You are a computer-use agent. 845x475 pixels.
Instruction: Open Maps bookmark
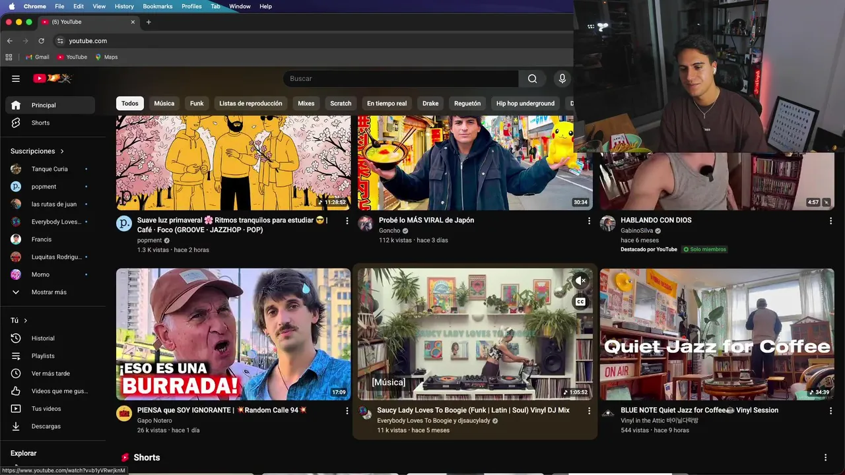click(106, 57)
